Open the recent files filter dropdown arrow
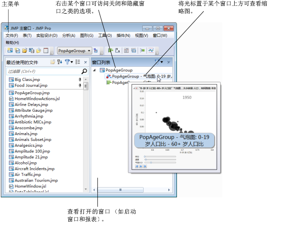The height and width of the screenshot is (235, 297). (72, 62)
